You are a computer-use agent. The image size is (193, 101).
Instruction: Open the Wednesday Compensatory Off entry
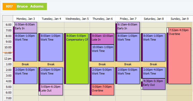point(76,59)
